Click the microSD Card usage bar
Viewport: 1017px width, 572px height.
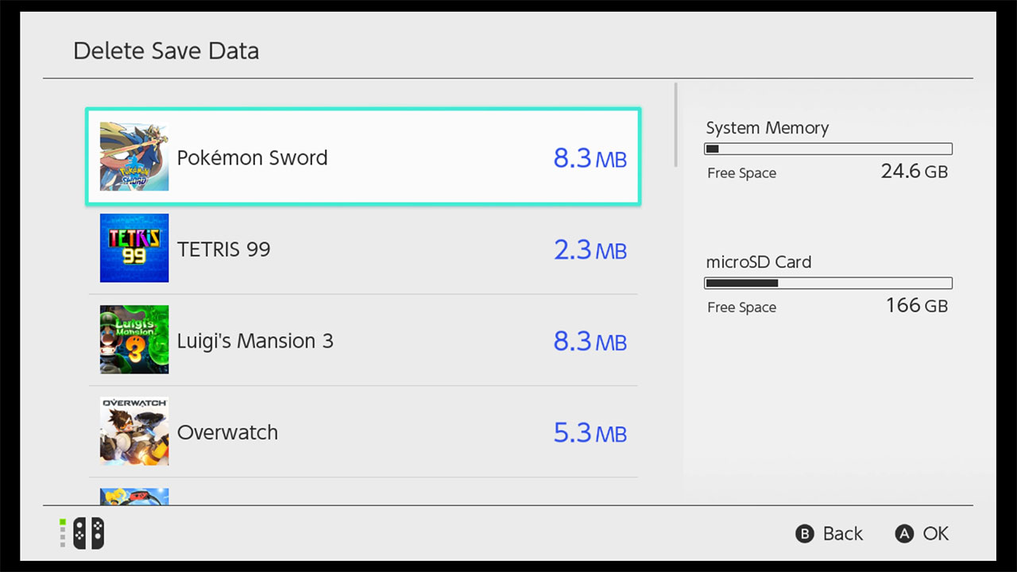pyautogui.click(x=828, y=283)
